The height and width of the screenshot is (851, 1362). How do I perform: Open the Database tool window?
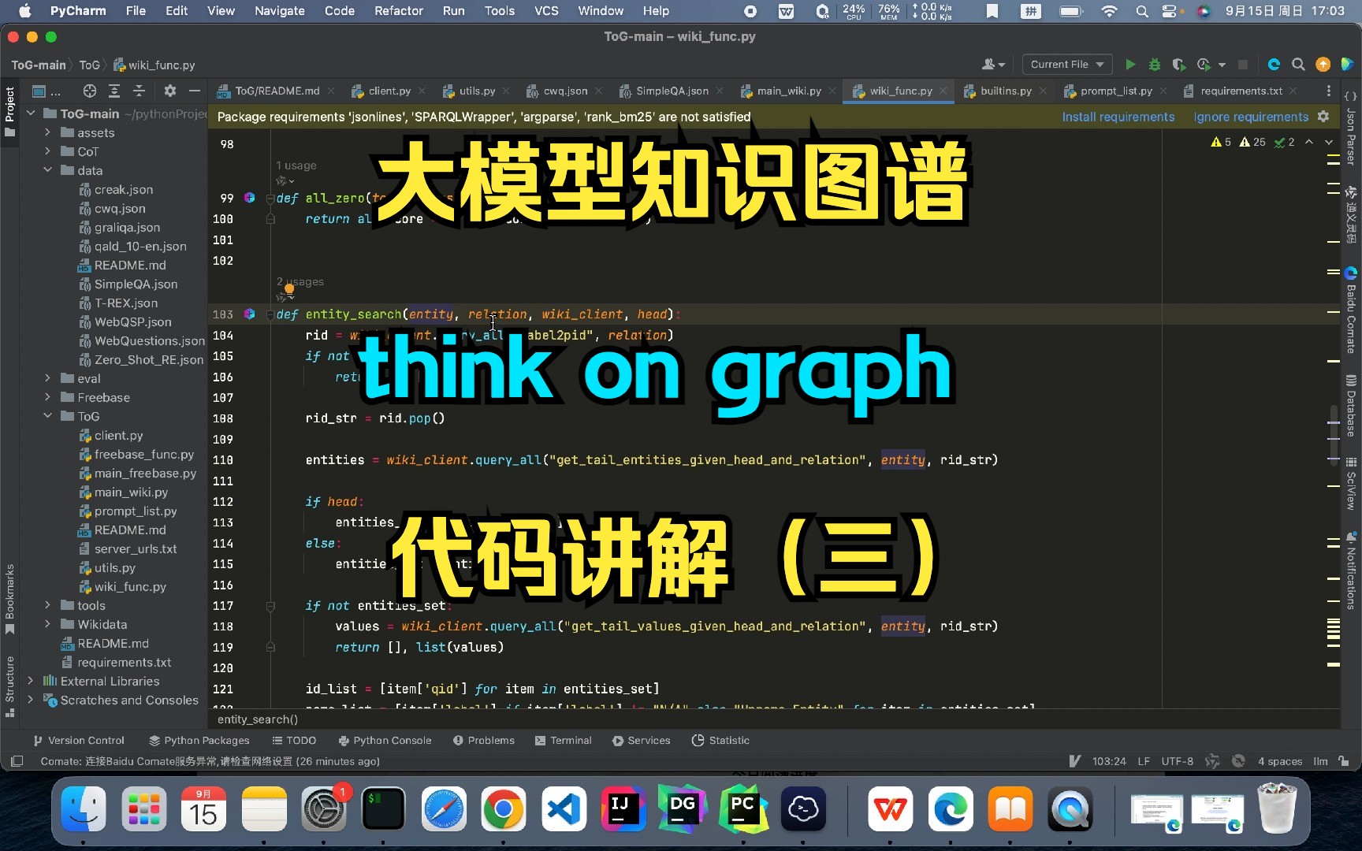coord(1351,405)
